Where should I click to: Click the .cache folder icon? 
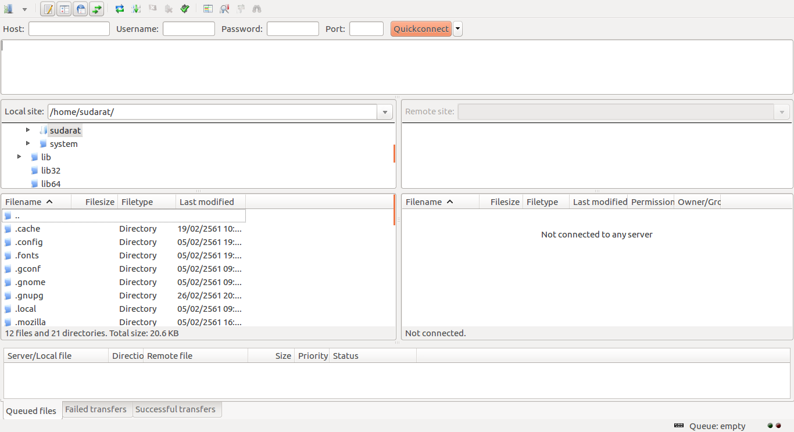coord(8,229)
